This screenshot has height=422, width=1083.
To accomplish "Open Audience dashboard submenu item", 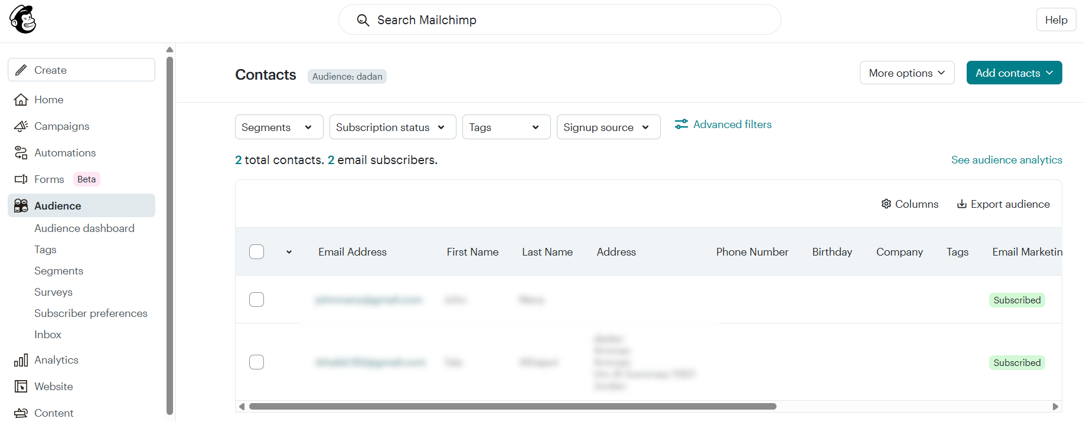I will click(84, 228).
